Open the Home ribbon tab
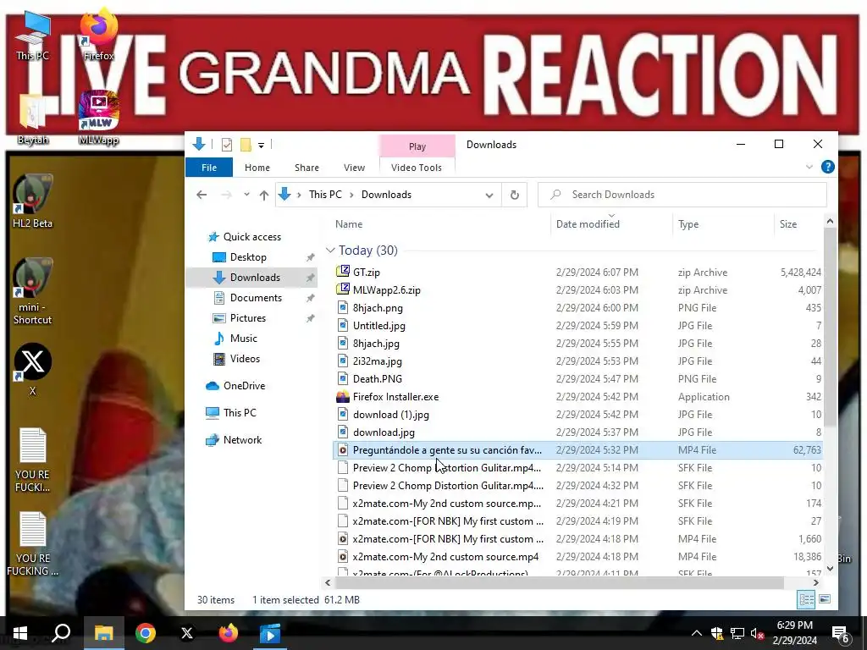The image size is (867, 650). (x=257, y=168)
